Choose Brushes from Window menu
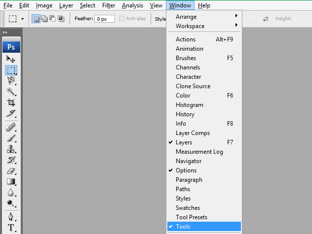The width and height of the screenshot is (312, 234). (204, 58)
